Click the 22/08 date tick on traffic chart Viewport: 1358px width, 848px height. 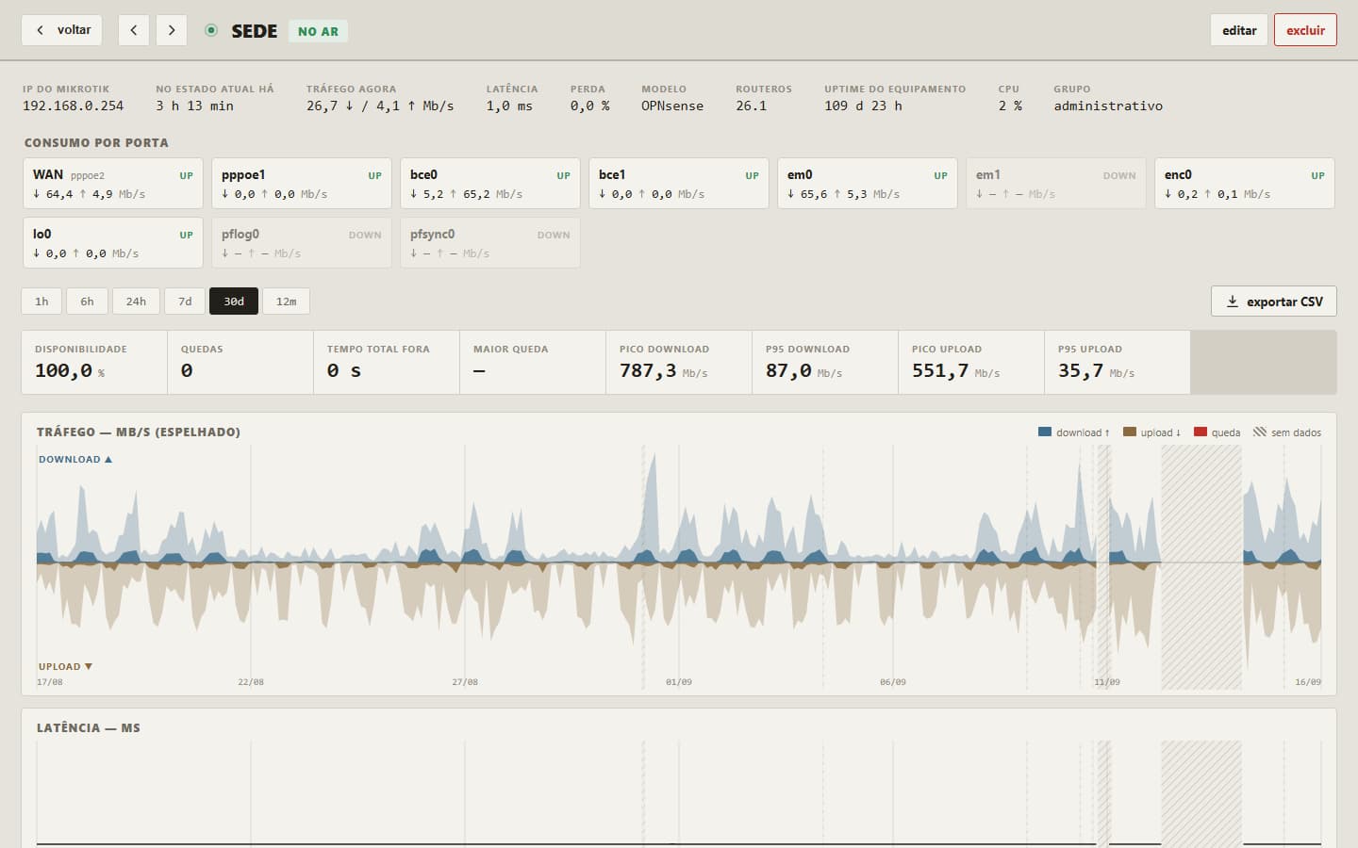pyautogui.click(x=251, y=681)
